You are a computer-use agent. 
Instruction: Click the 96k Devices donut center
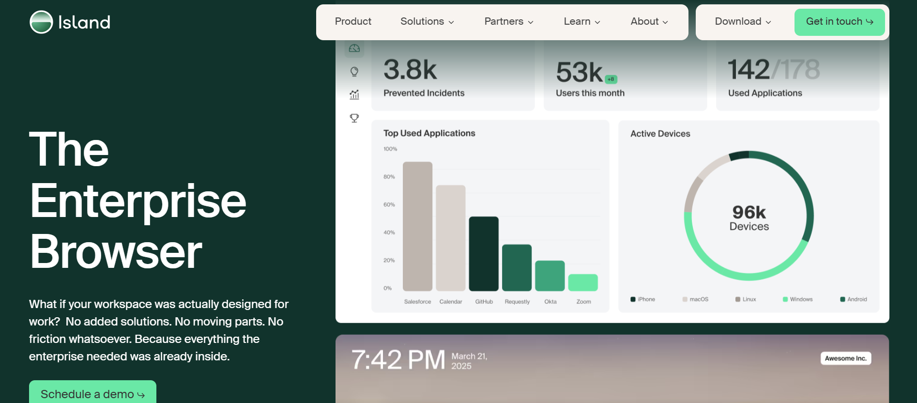(749, 217)
